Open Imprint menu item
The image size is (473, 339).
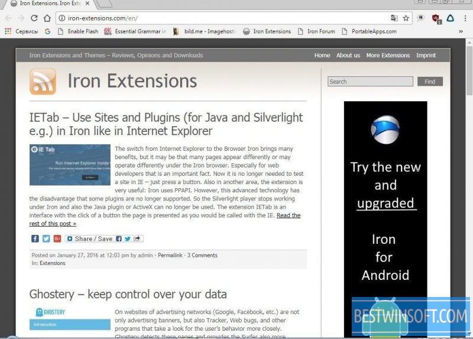(x=426, y=55)
